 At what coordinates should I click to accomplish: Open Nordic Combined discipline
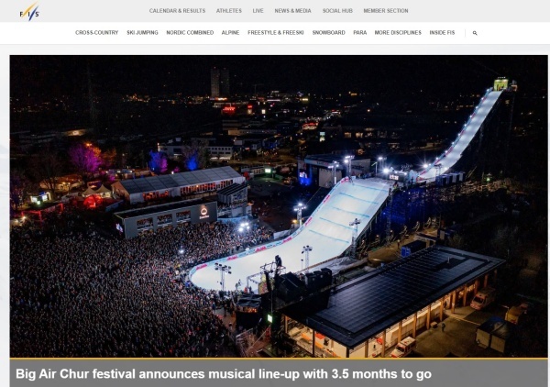190,33
